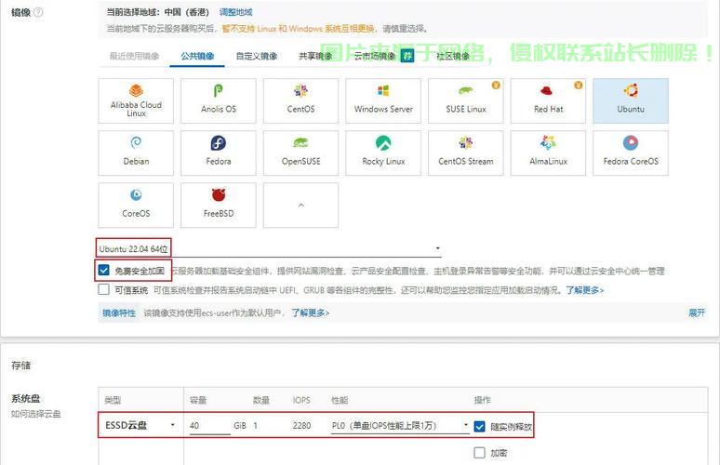720x465 pixels.
Task: Select the FreeBSD image
Action: point(218,206)
